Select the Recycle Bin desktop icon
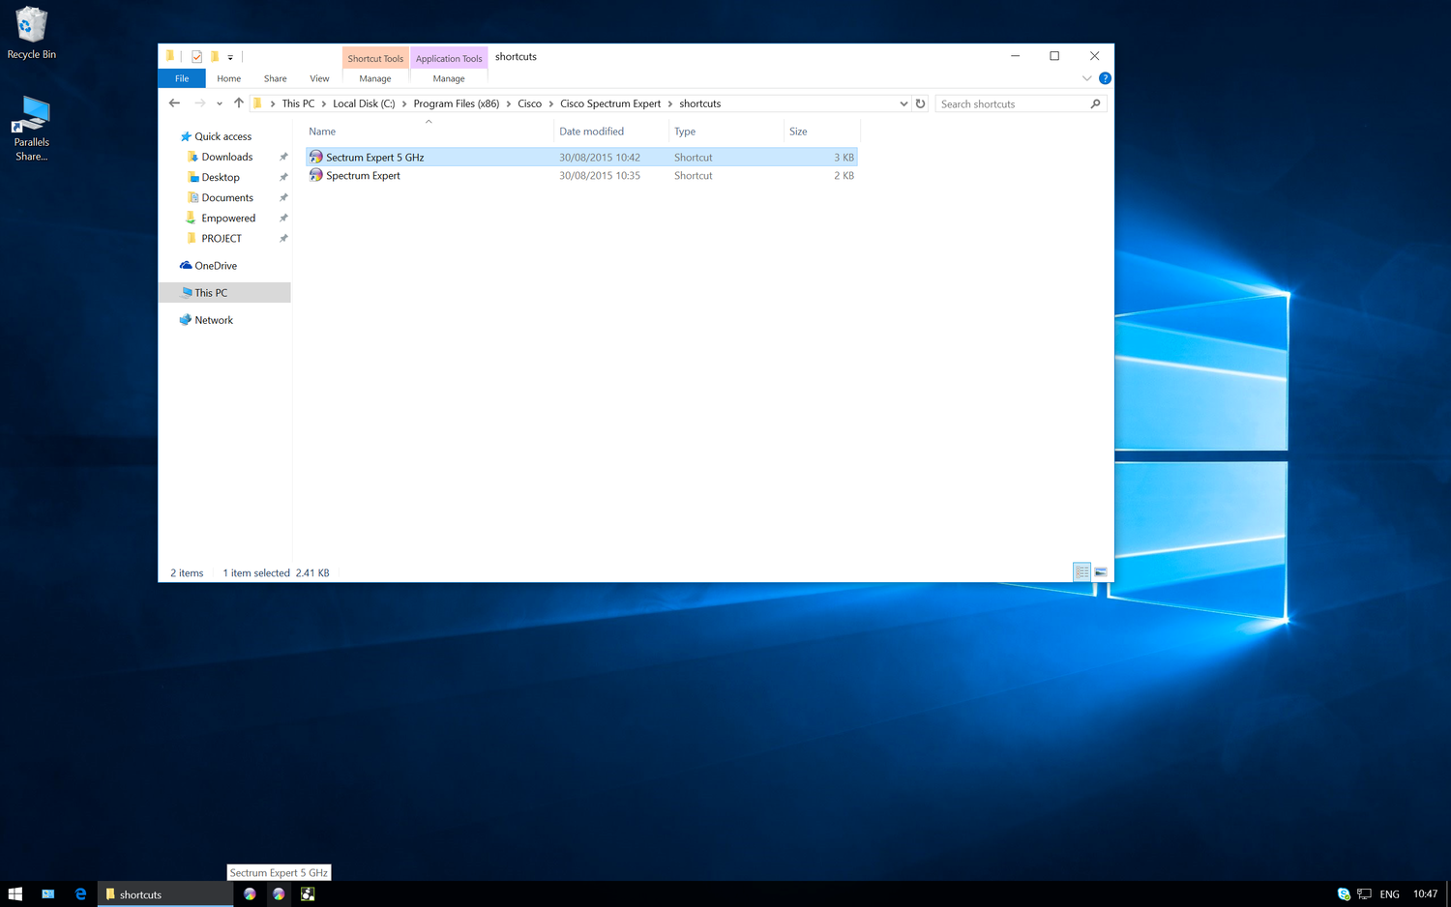 32,34
